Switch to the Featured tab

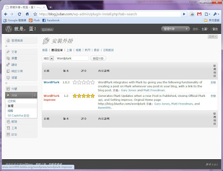click(x=78, y=50)
